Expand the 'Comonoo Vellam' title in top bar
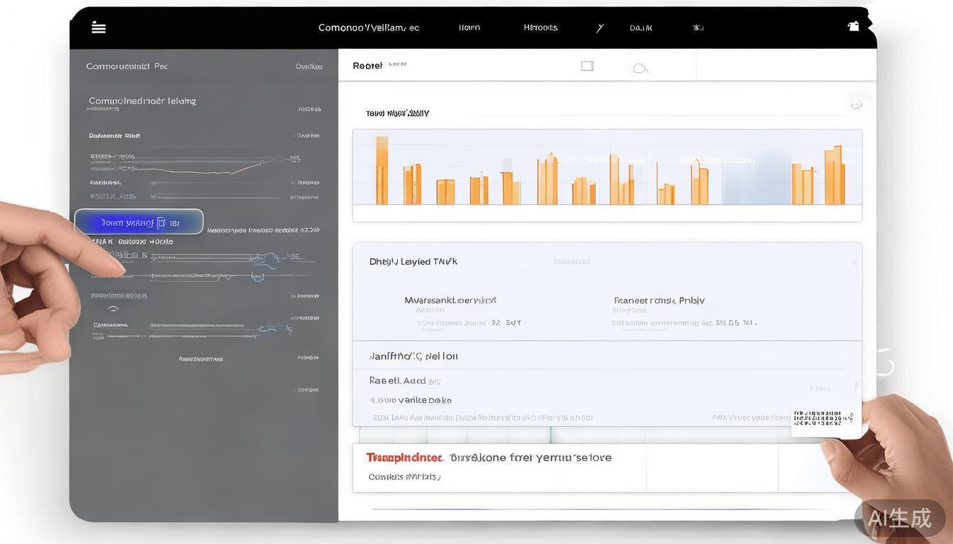 (x=368, y=28)
